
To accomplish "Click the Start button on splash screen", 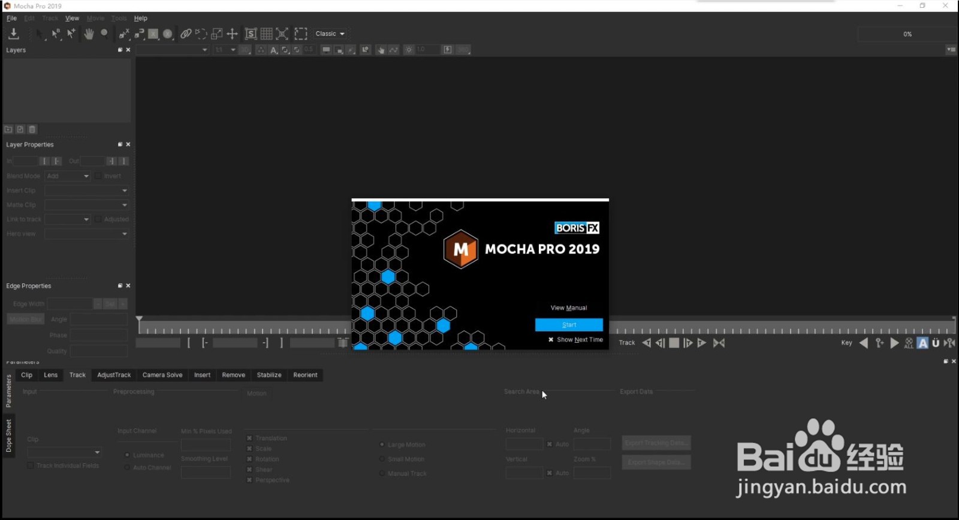I will click(x=569, y=325).
